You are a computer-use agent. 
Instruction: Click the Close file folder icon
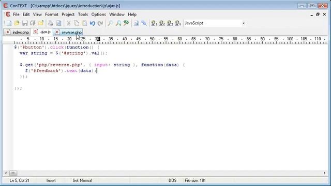(x=41, y=23)
